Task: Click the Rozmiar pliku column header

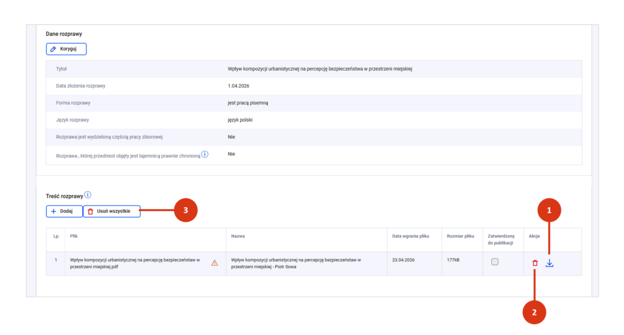Action: click(460, 235)
